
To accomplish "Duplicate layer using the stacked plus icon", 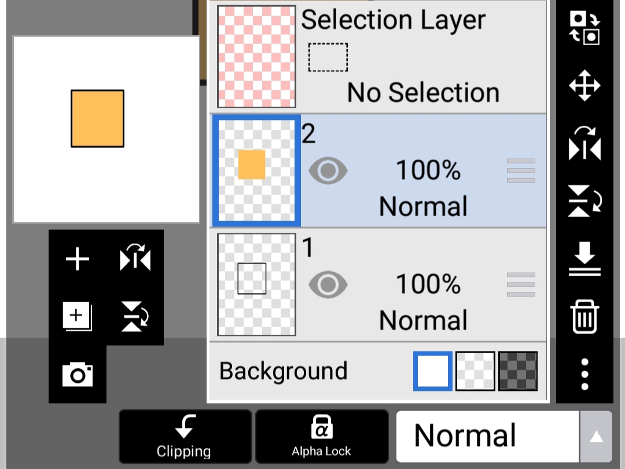I will point(78,316).
